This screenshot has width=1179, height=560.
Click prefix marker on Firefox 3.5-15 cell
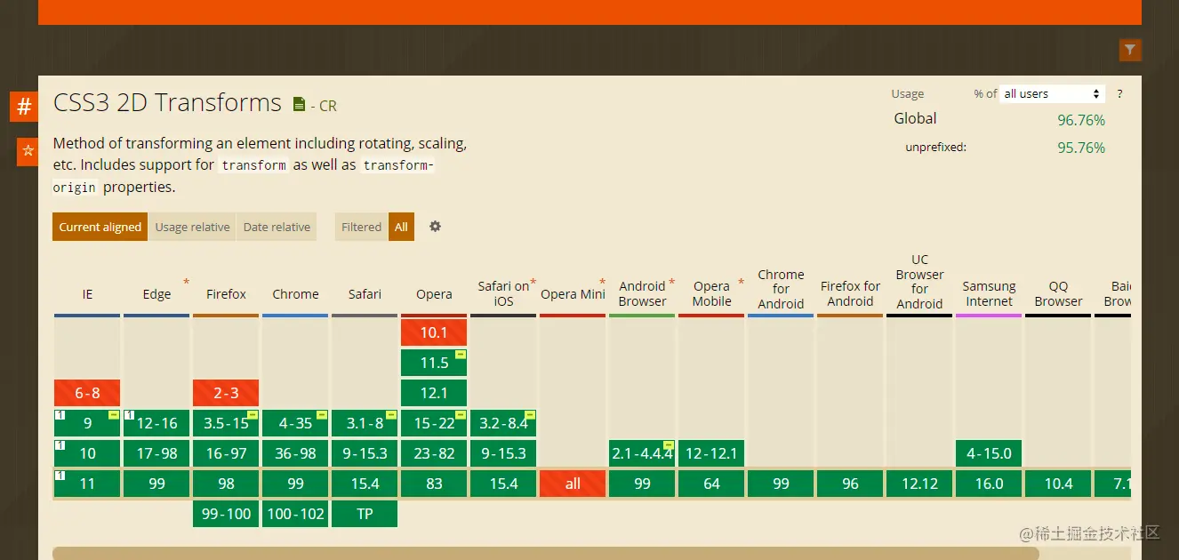coord(253,415)
